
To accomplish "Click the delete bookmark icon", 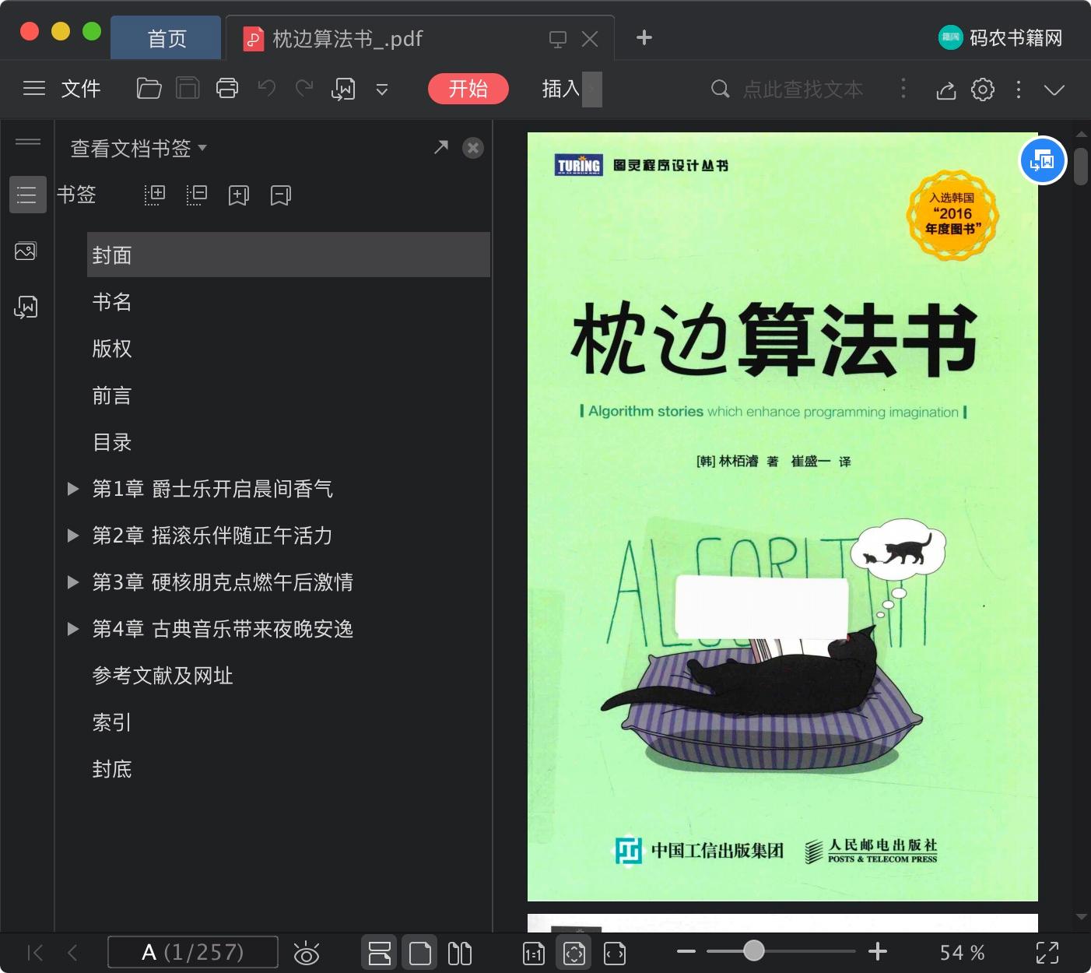I will point(280,195).
